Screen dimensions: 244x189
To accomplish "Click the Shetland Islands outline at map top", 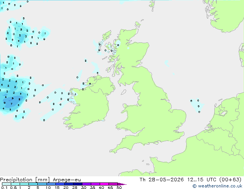I will coord(152,5).
